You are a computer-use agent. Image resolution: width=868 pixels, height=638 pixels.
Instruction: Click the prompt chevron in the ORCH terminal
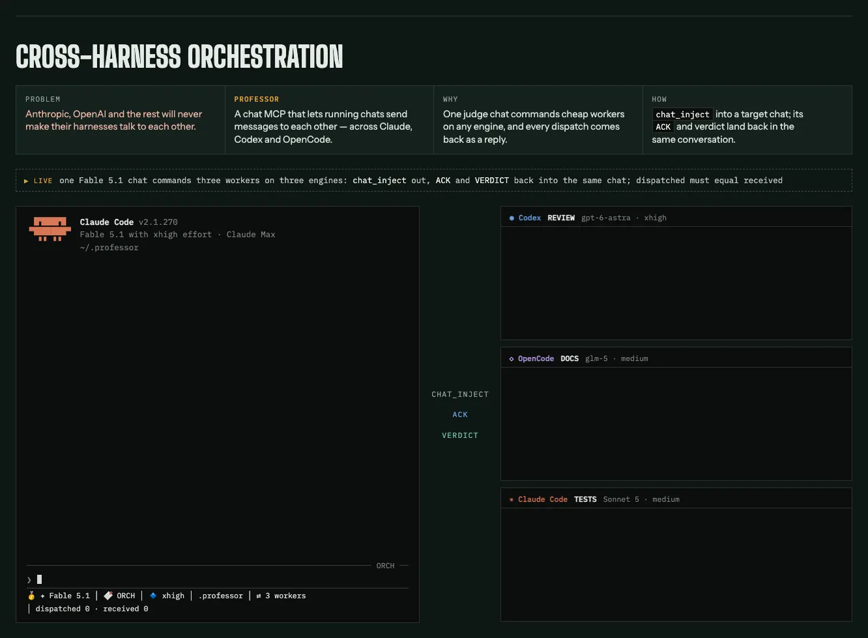(x=29, y=579)
